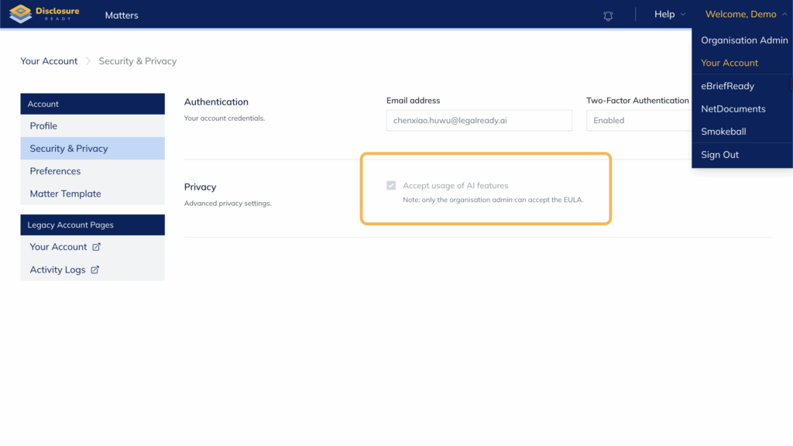Open Matter Template in the sidebar
The width and height of the screenshot is (793, 446).
pyautogui.click(x=65, y=194)
